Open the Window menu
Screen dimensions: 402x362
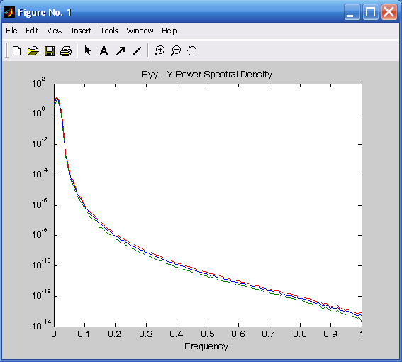coord(140,31)
